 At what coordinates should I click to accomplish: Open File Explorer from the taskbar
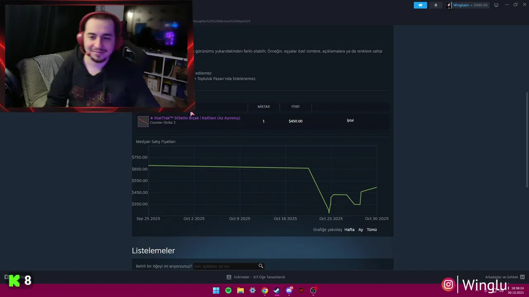pyautogui.click(x=241, y=290)
